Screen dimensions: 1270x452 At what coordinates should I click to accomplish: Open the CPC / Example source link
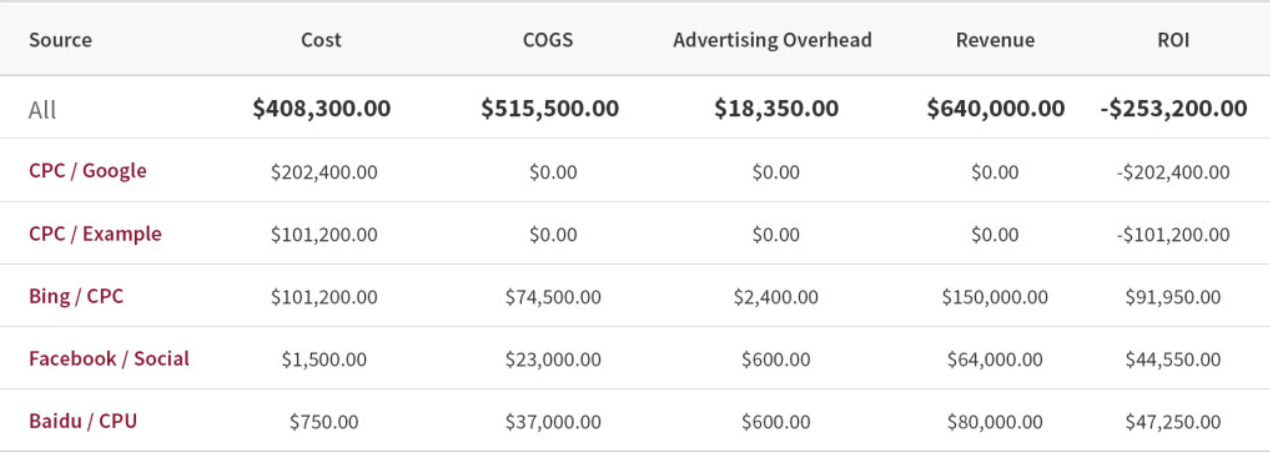coord(95,234)
